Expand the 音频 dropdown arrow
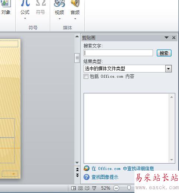 point(75,19)
